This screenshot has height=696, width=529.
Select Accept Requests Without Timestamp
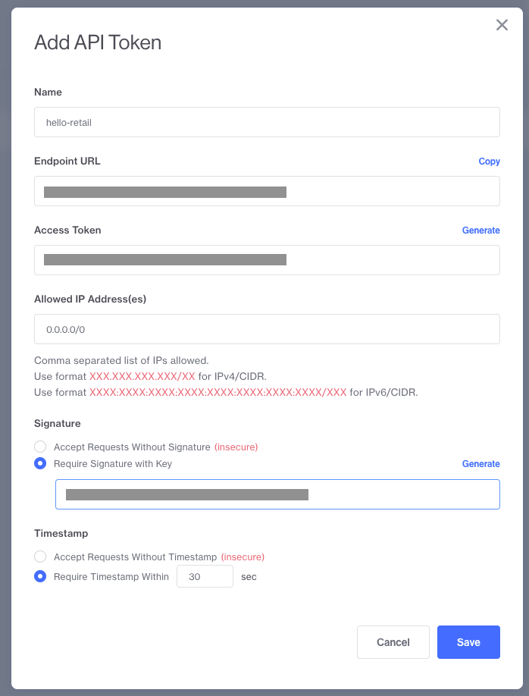click(41, 556)
